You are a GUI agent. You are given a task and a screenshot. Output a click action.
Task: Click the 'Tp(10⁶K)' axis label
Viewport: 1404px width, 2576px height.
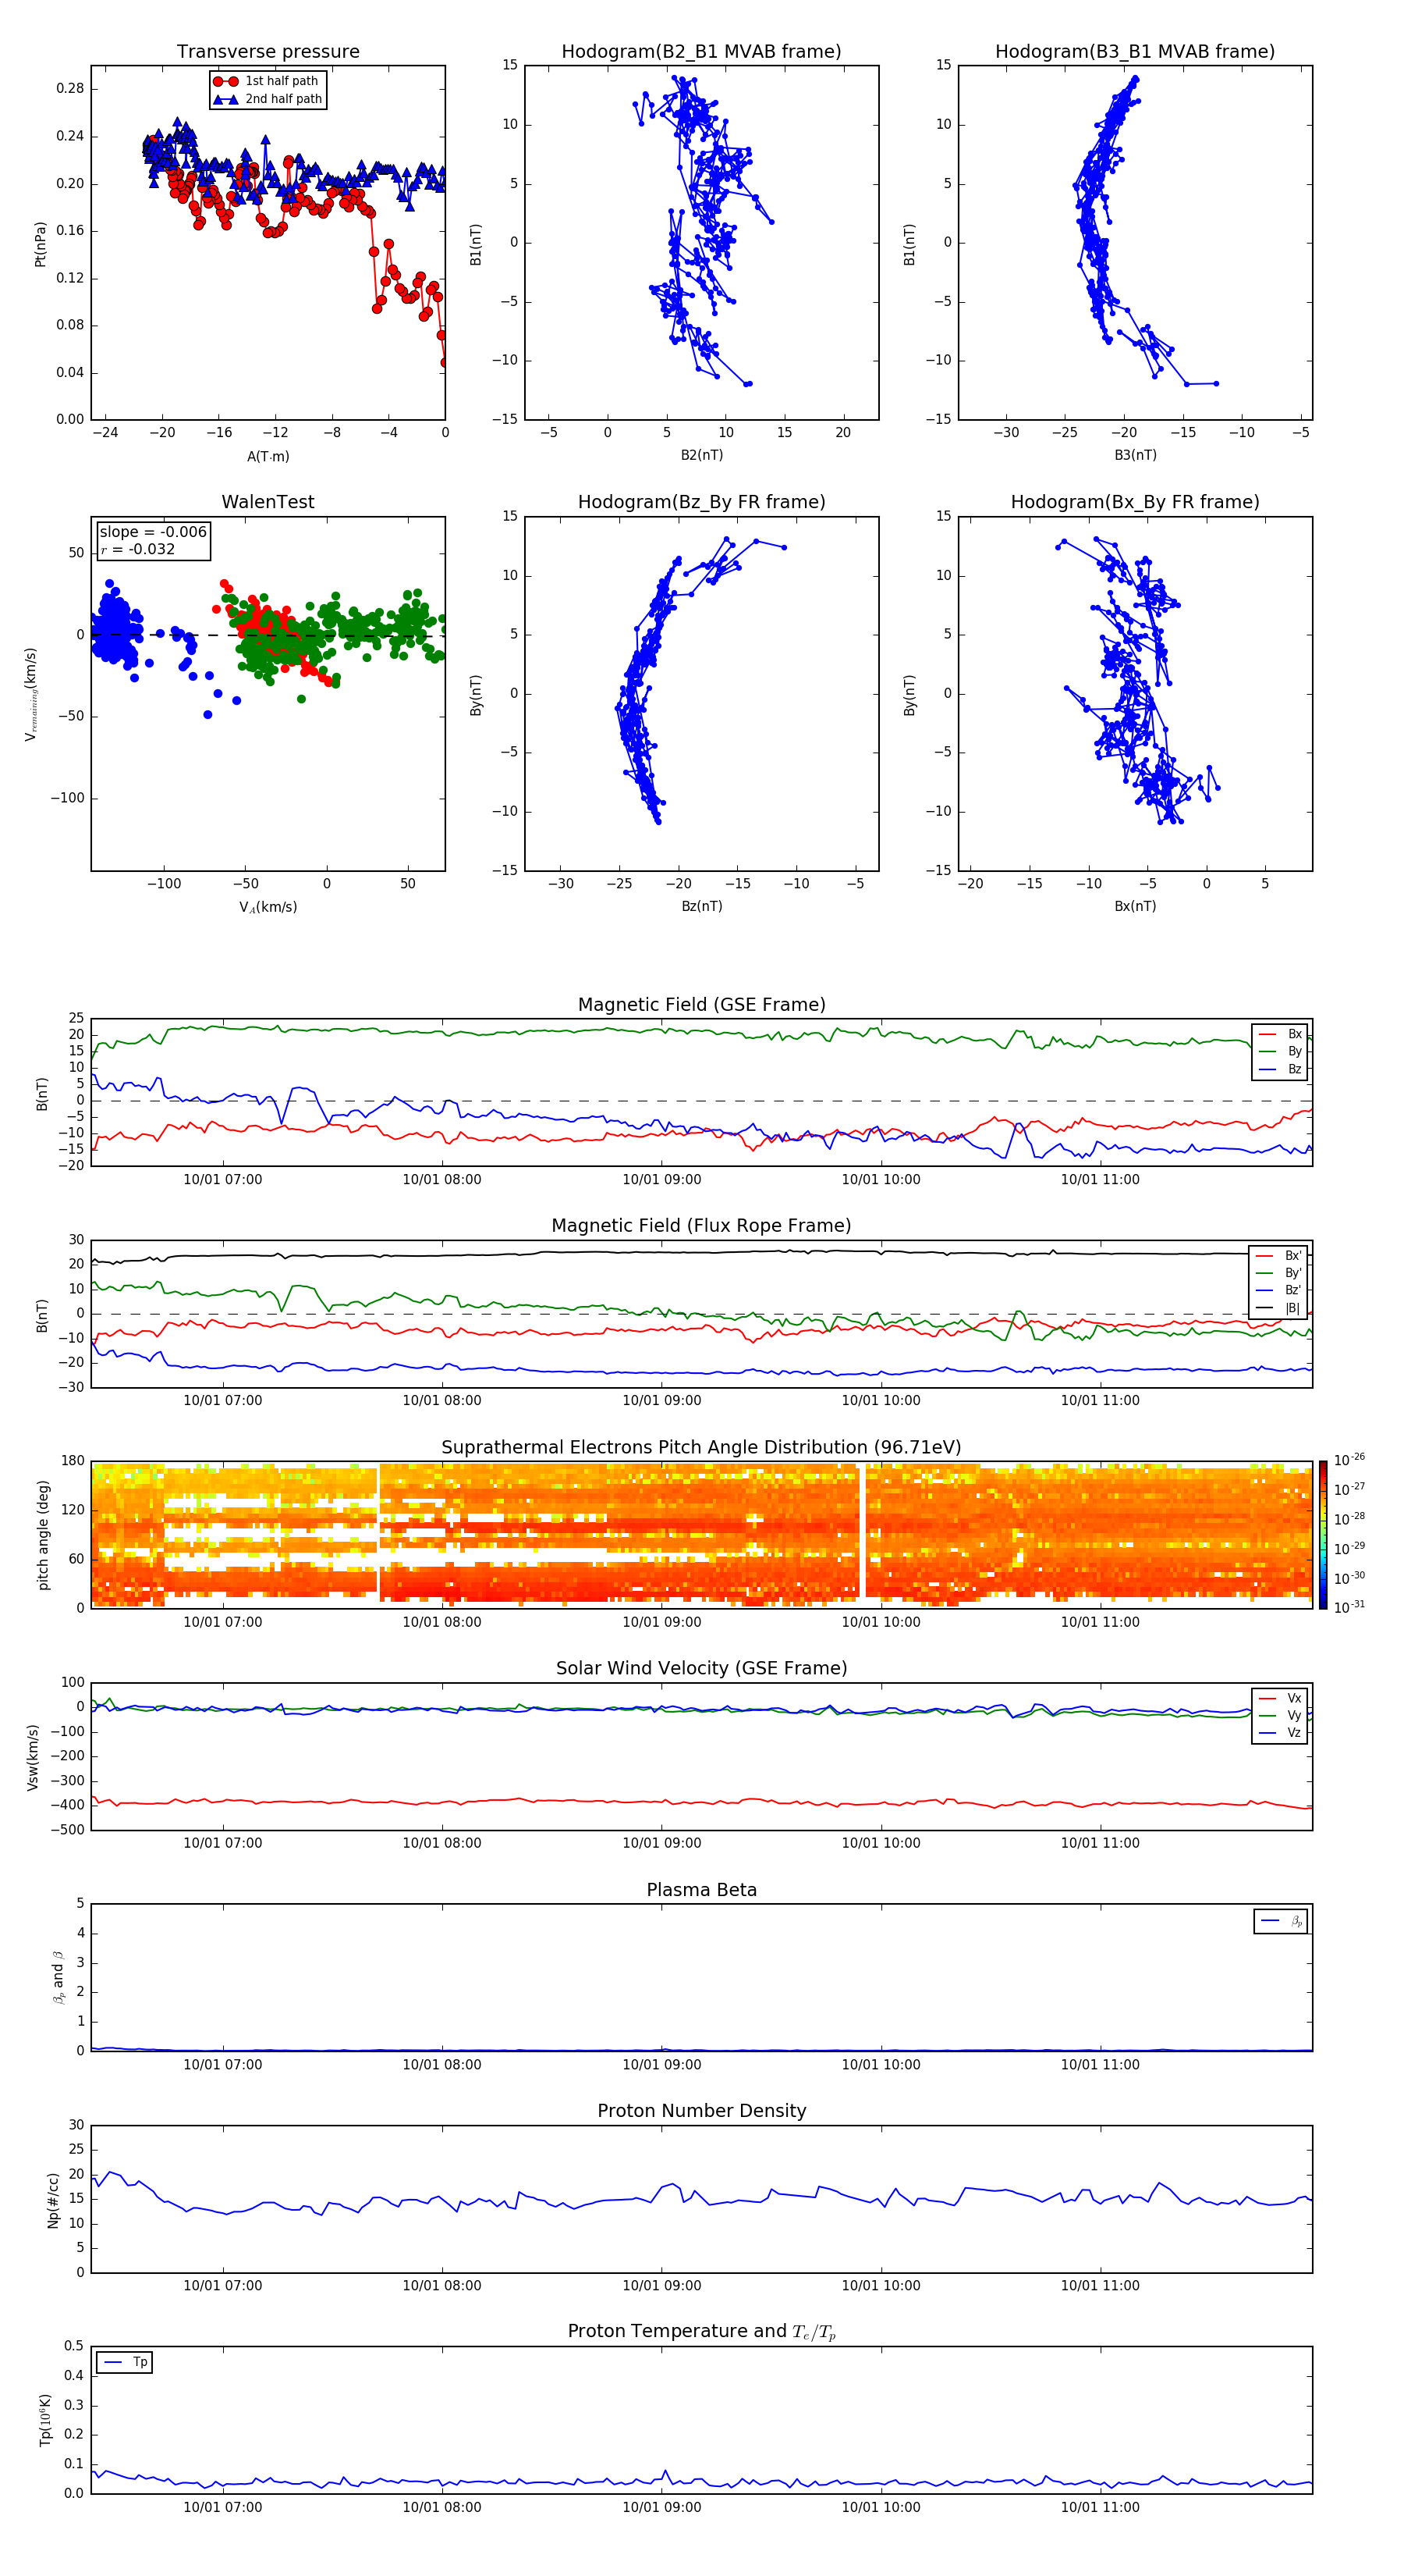click(x=45, y=2420)
